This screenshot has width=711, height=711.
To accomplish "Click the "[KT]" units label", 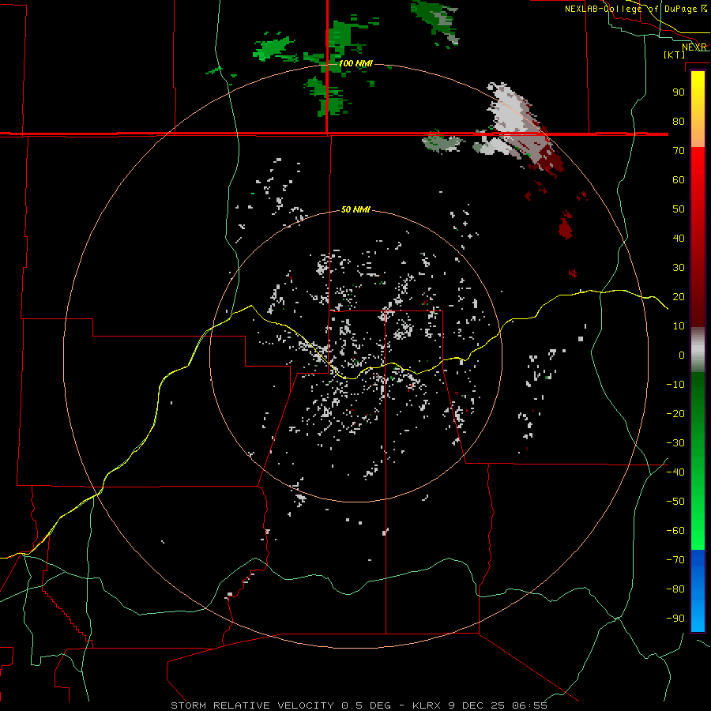I will [674, 55].
